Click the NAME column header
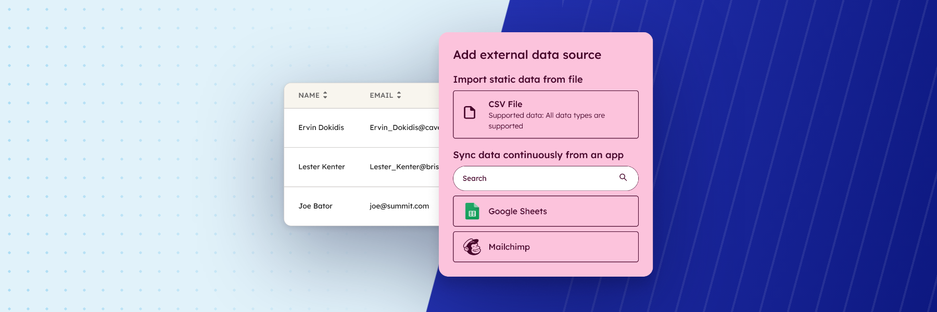Image resolution: width=937 pixels, height=312 pixels. (x=309, y=95)
